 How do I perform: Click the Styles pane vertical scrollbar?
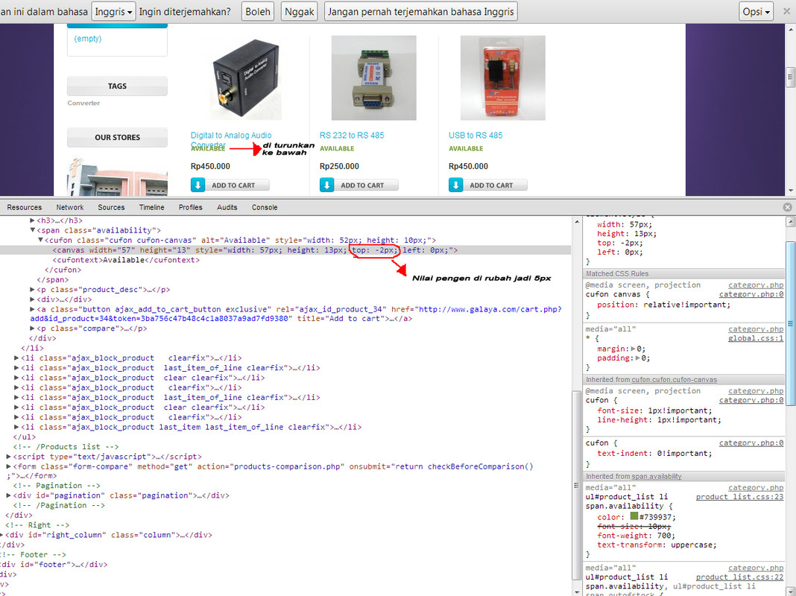point(791,323)
